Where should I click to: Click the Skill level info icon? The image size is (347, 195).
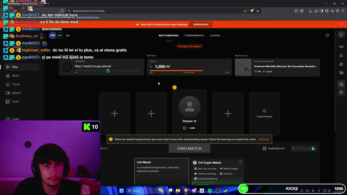[228, 62]
